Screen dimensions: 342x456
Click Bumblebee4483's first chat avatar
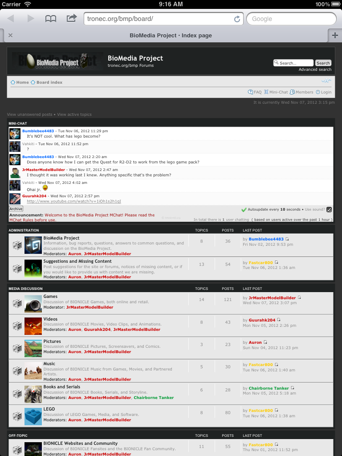pyautogui.click(x=15, y=134)
